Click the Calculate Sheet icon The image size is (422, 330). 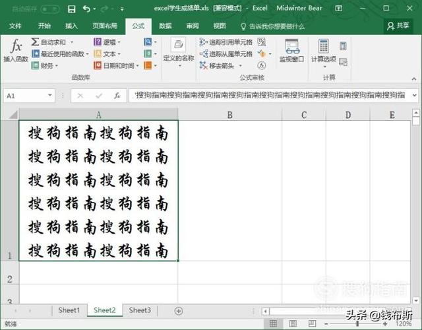[x=343, y=62]
